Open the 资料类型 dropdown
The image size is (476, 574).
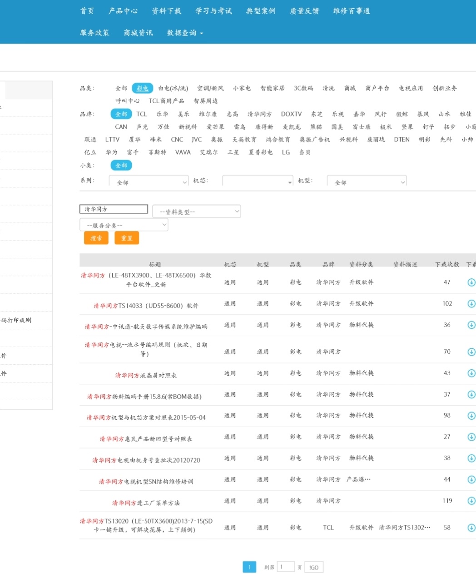(x=196, y=211)
